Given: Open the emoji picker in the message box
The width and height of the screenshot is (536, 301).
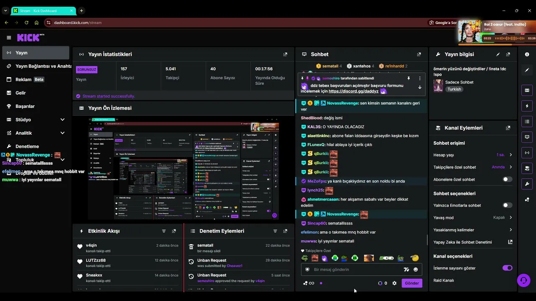Looking at the screenshot, I should [416, 270].
